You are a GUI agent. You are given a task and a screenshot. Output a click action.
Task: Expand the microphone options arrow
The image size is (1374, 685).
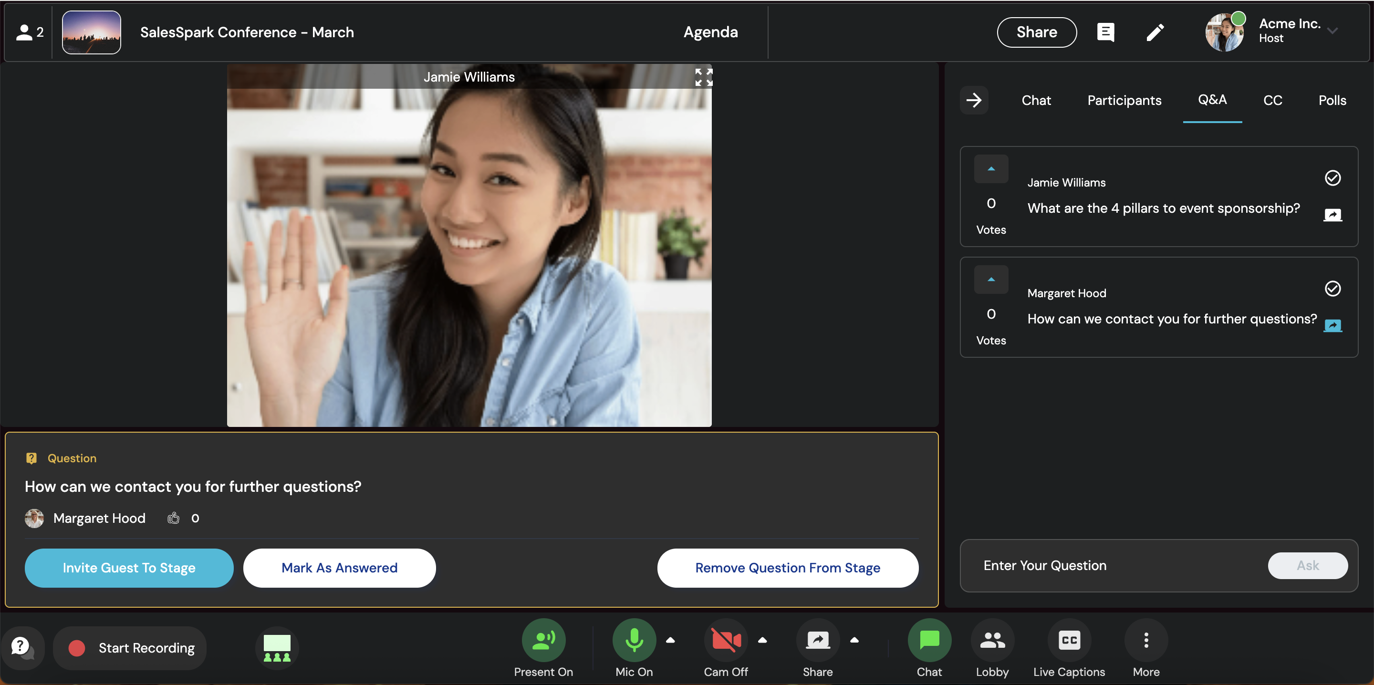(x=670, y=640)
